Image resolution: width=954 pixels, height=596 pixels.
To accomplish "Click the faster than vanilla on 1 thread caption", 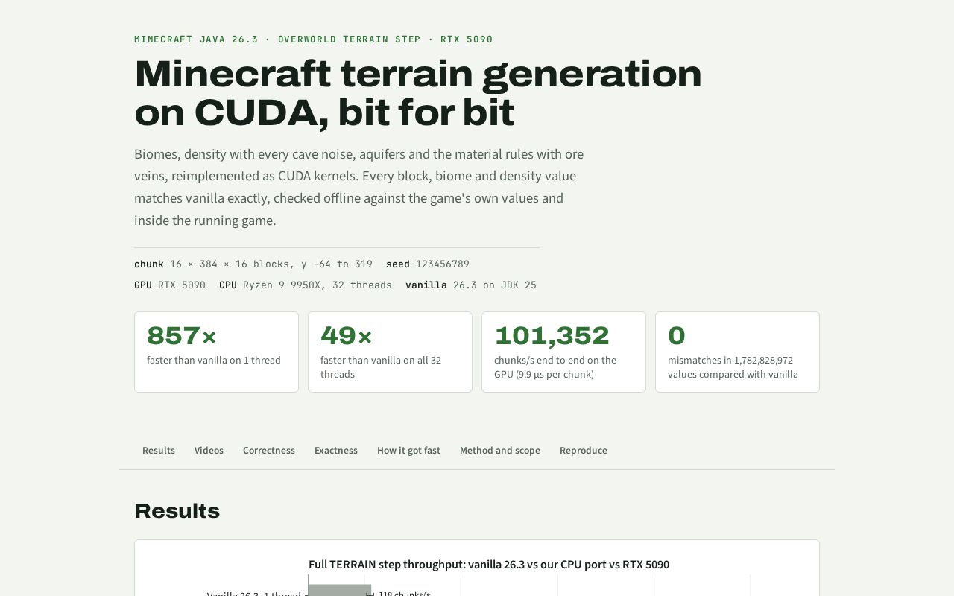I will (x=214, y=361).
